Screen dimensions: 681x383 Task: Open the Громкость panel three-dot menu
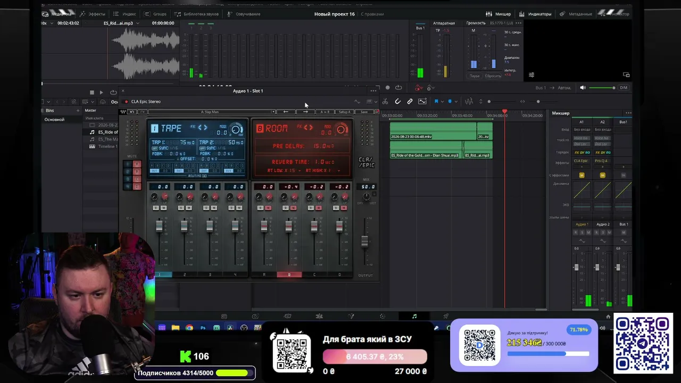519,23
